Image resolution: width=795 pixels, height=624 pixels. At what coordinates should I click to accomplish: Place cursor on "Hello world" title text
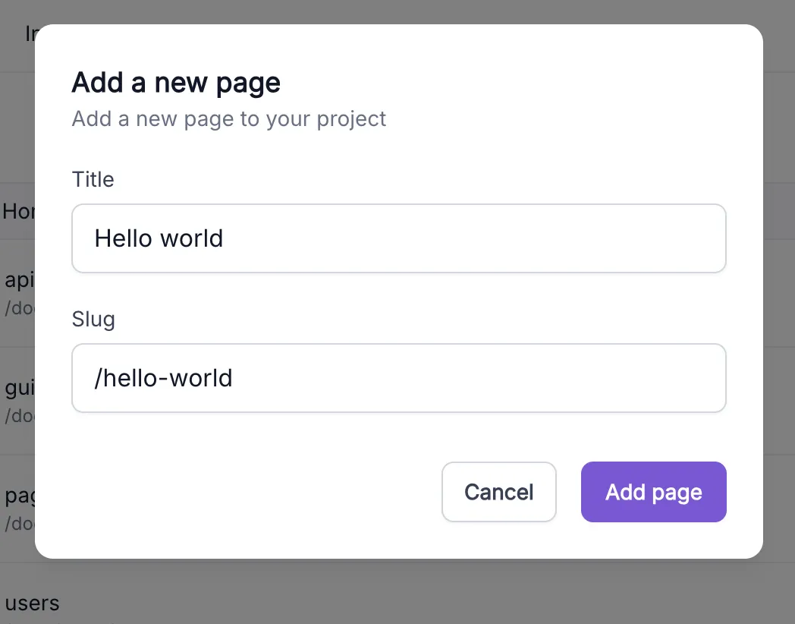[159, 238]
